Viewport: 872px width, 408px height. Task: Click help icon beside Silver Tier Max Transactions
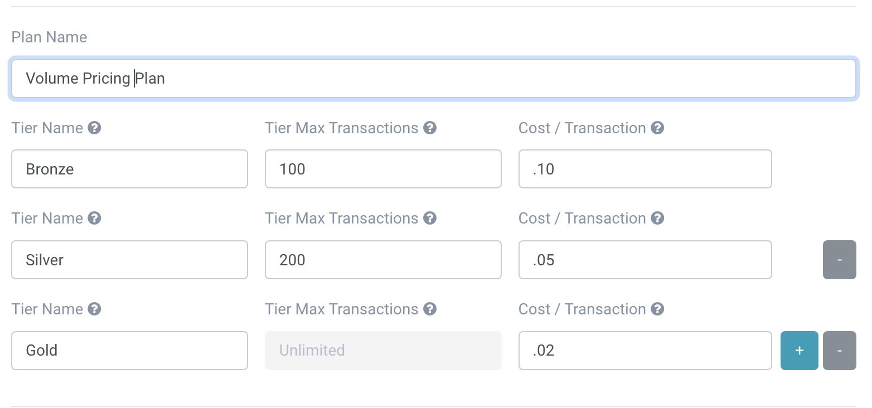coord(429,218)
